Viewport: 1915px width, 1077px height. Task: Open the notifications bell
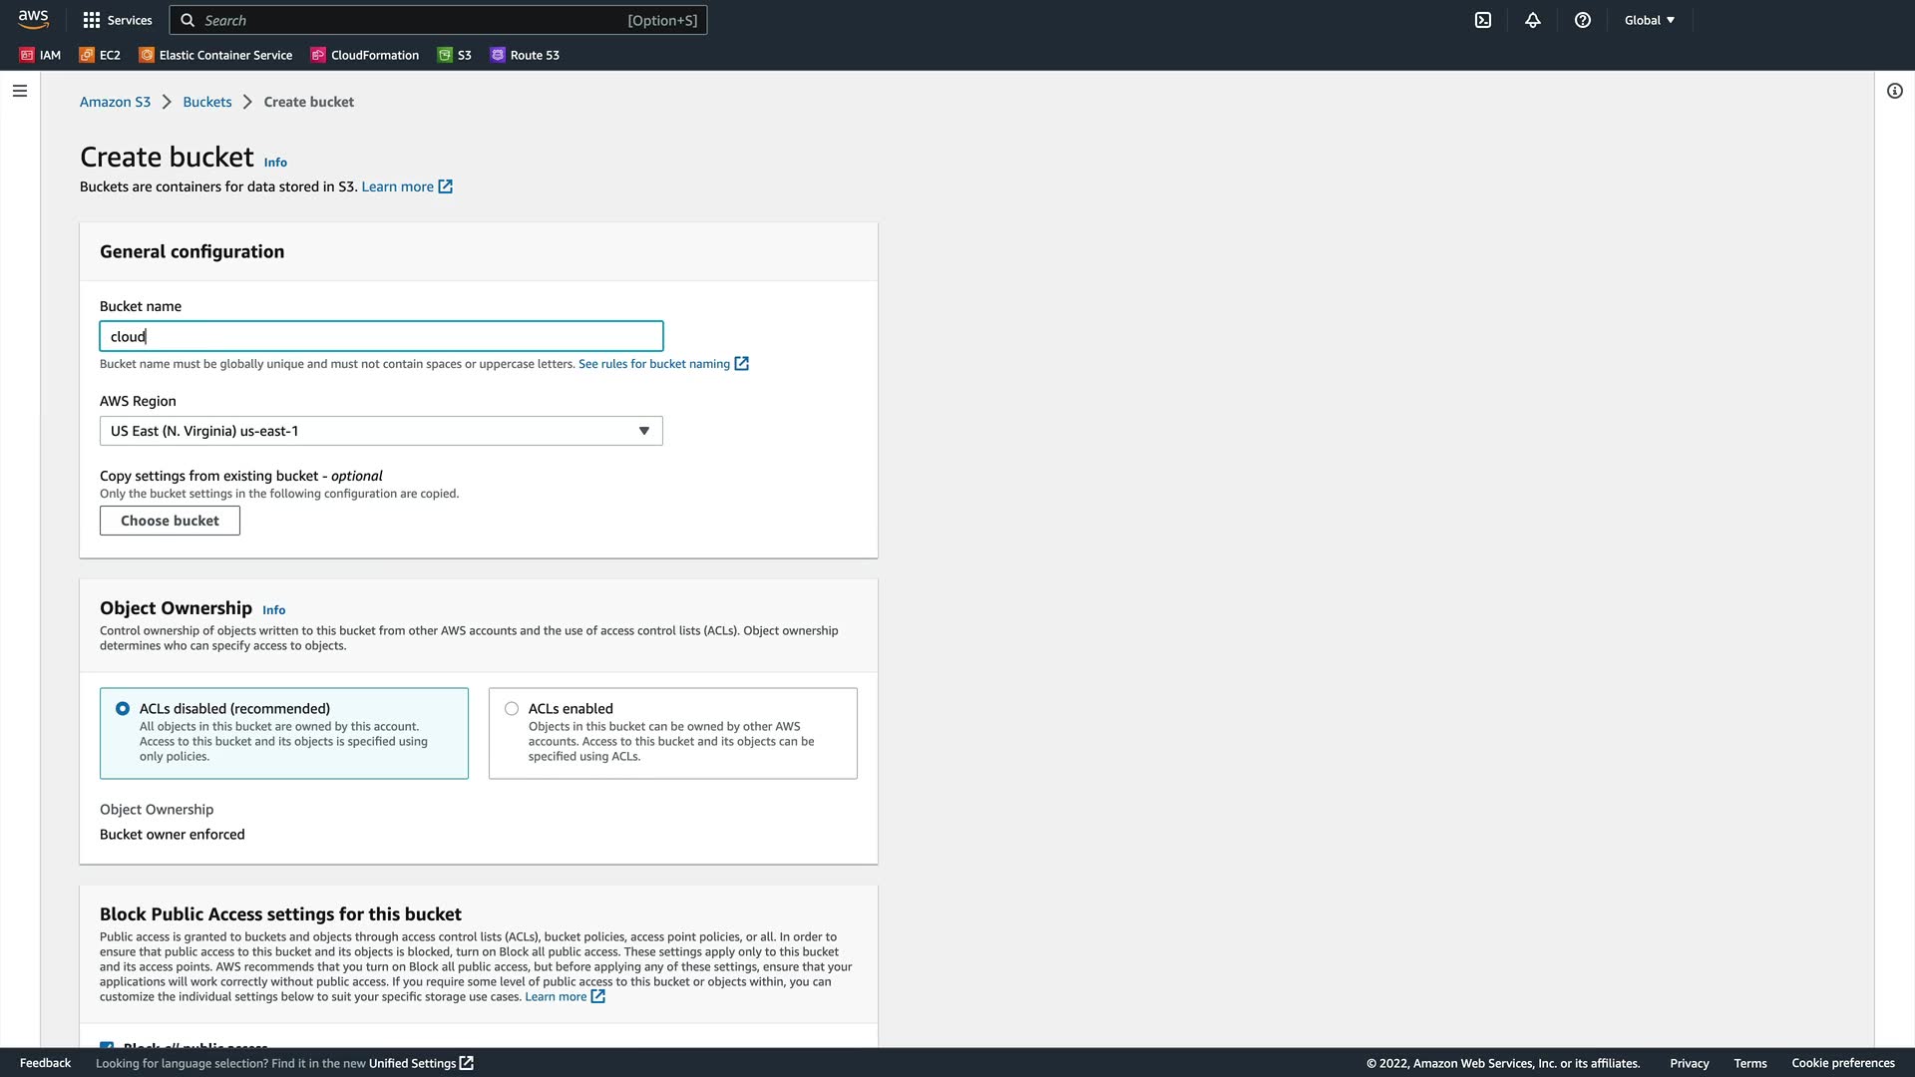(1533, 20)
